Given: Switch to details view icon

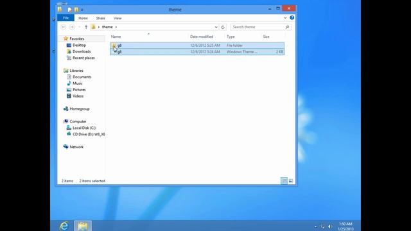Looking at the screenshot, I should (x=284, y=181).
